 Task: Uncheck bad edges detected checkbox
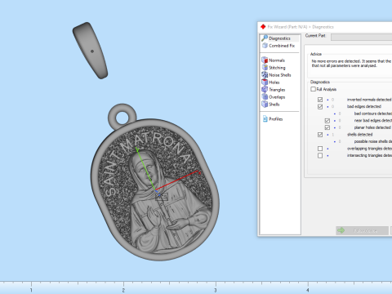(x=320, y=106)
